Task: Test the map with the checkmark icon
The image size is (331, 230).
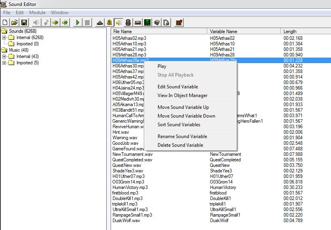Action: (x=179, y=22)
